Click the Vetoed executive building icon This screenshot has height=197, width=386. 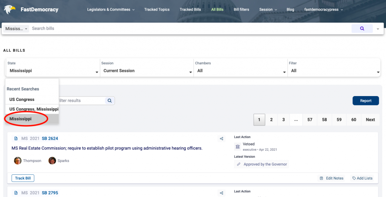click(x=237, y=147)
